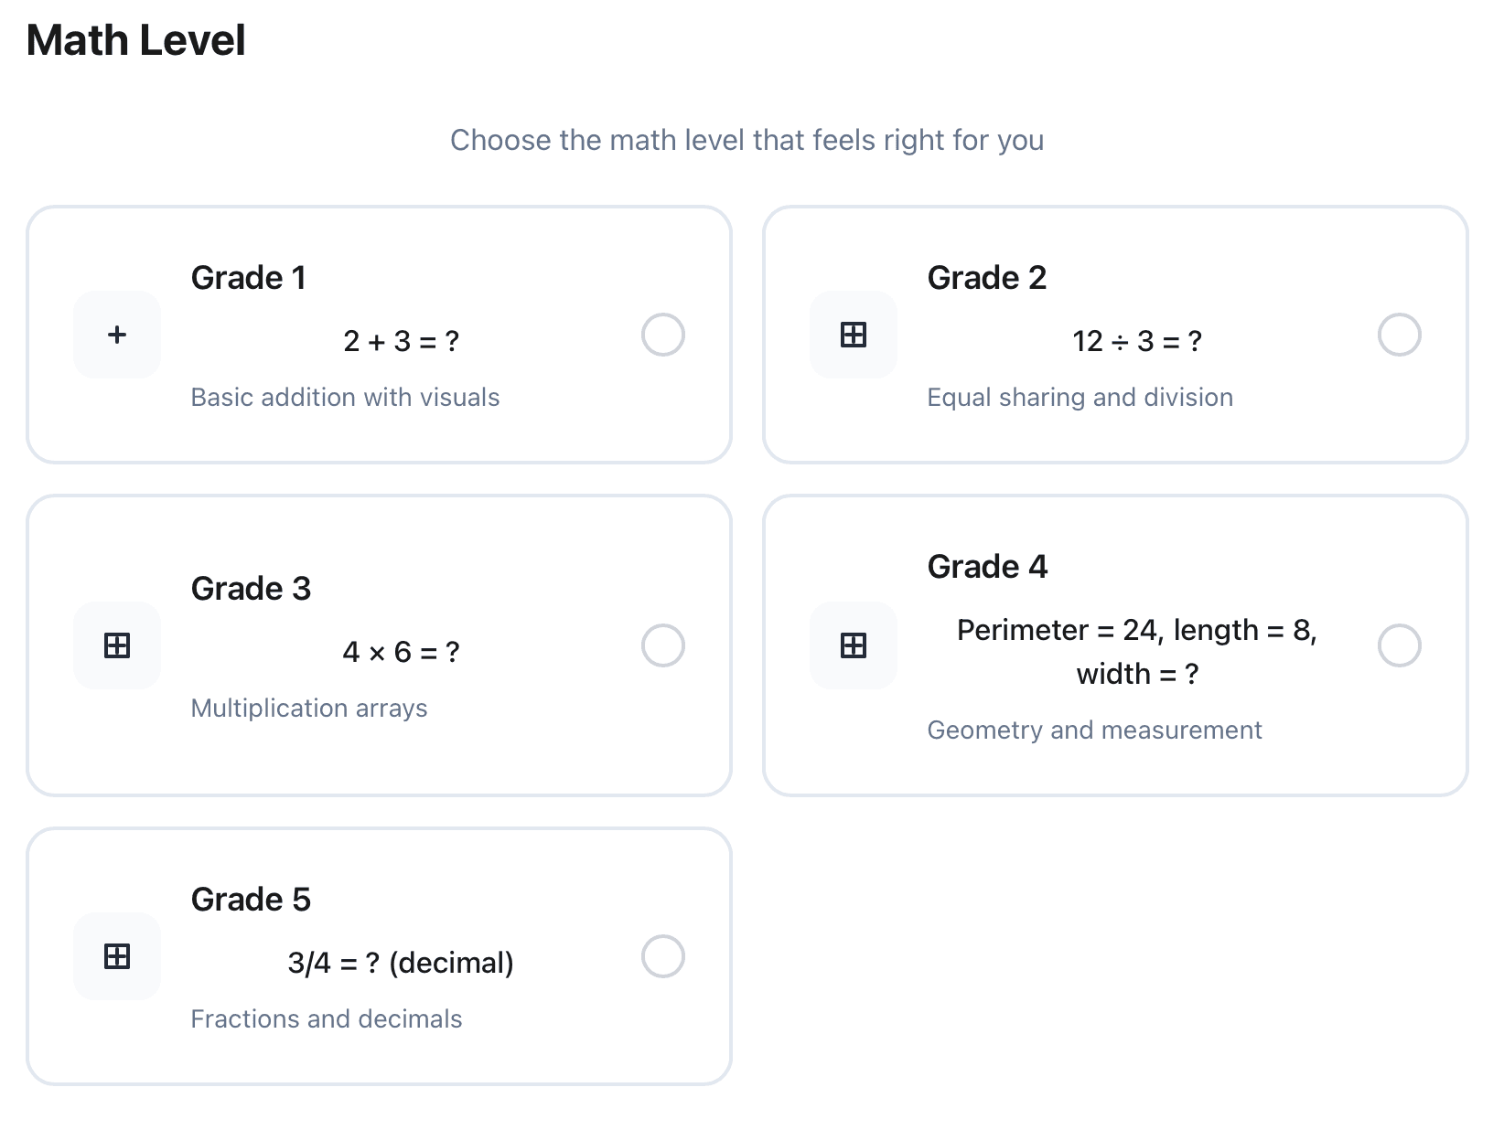Viewport: 1504px width, 1130px height.
Task: Select the Grade 4 radio button
Action: click(x=1399, y=645)
